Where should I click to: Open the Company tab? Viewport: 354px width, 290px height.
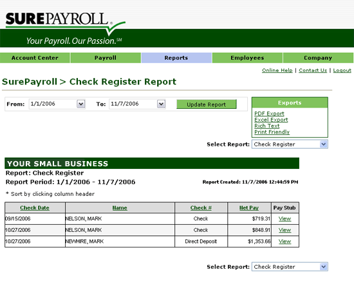pos(318,58)
